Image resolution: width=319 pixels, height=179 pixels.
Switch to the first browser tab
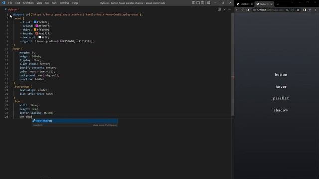pos(244,4)
